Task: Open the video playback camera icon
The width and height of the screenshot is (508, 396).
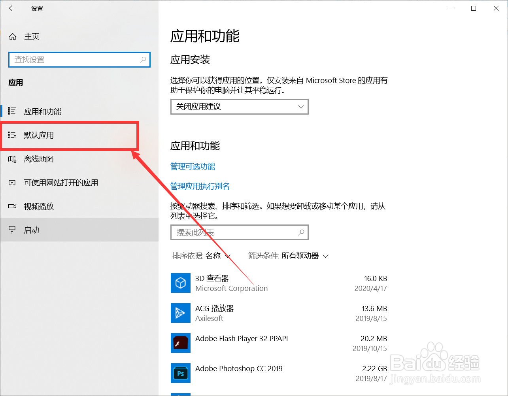Action: click(12, 206)
